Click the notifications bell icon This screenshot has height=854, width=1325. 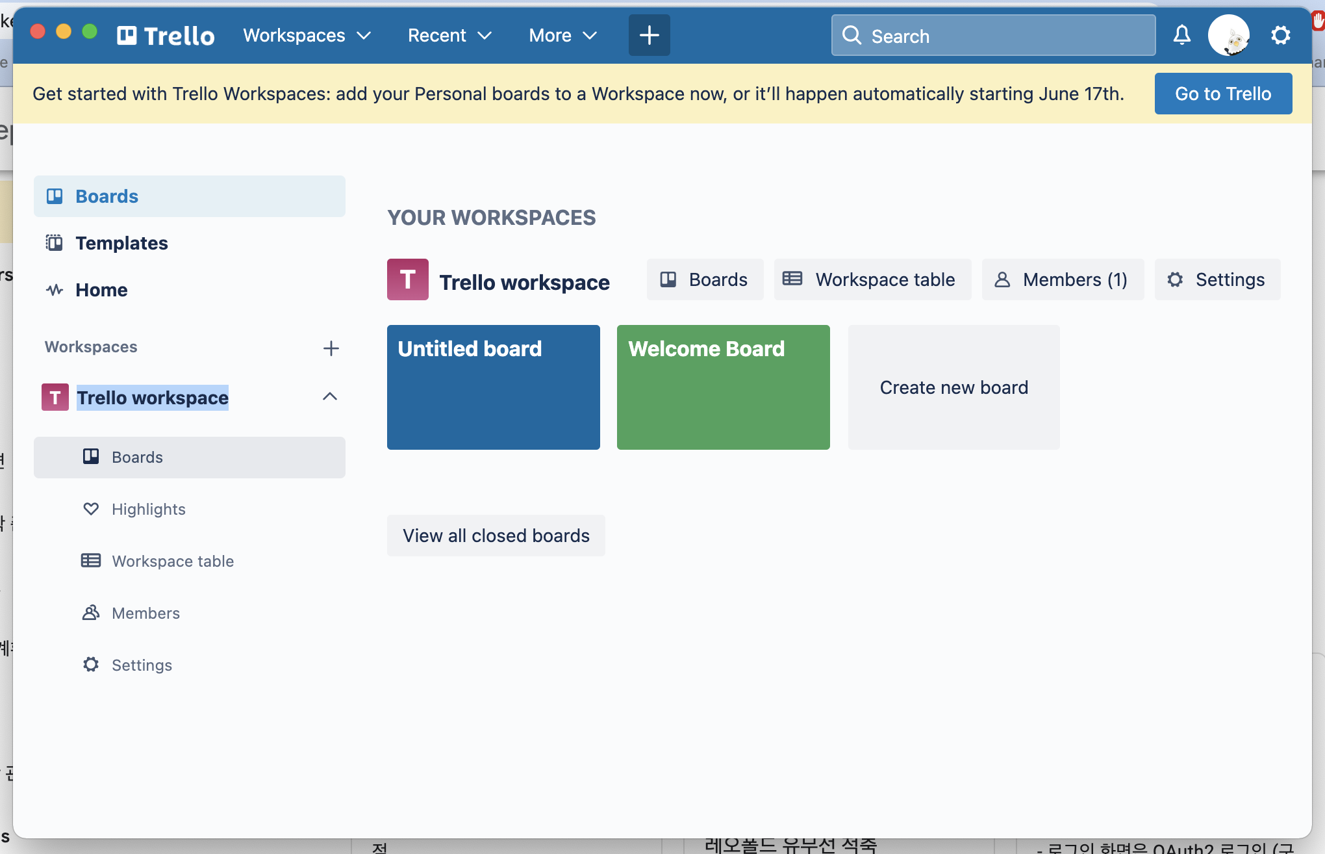click(x=1181, y=35)
